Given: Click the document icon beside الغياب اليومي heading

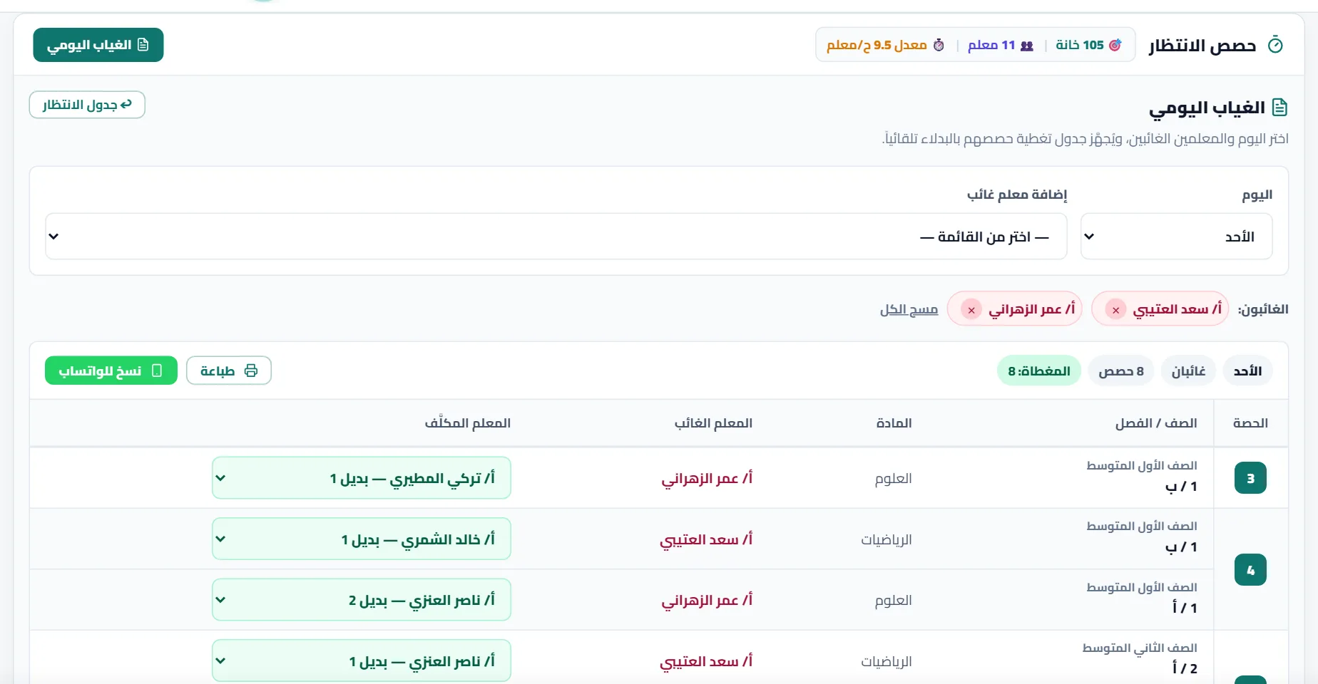Looking at the screenshot, I should coord(1280,108).
